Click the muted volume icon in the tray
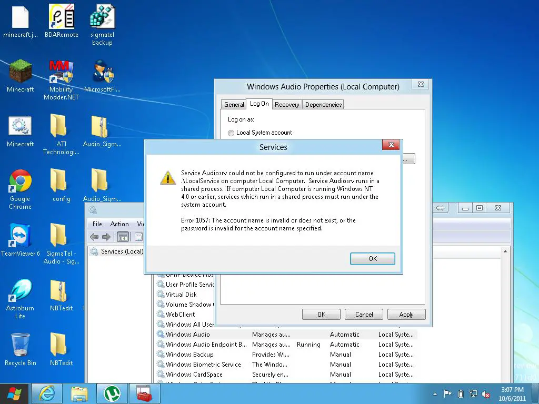Viewport: 539px width, 404px height. [x=486, y=394]
